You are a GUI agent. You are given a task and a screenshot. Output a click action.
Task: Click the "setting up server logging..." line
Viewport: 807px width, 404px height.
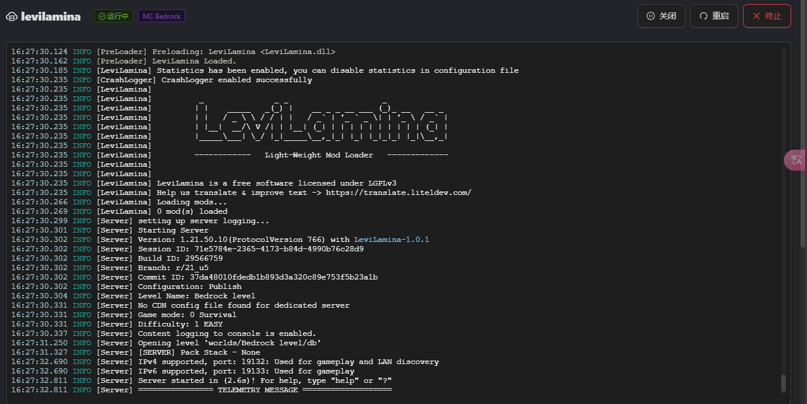point(140,221)
